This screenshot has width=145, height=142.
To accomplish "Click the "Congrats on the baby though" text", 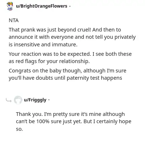I will 45,71.
